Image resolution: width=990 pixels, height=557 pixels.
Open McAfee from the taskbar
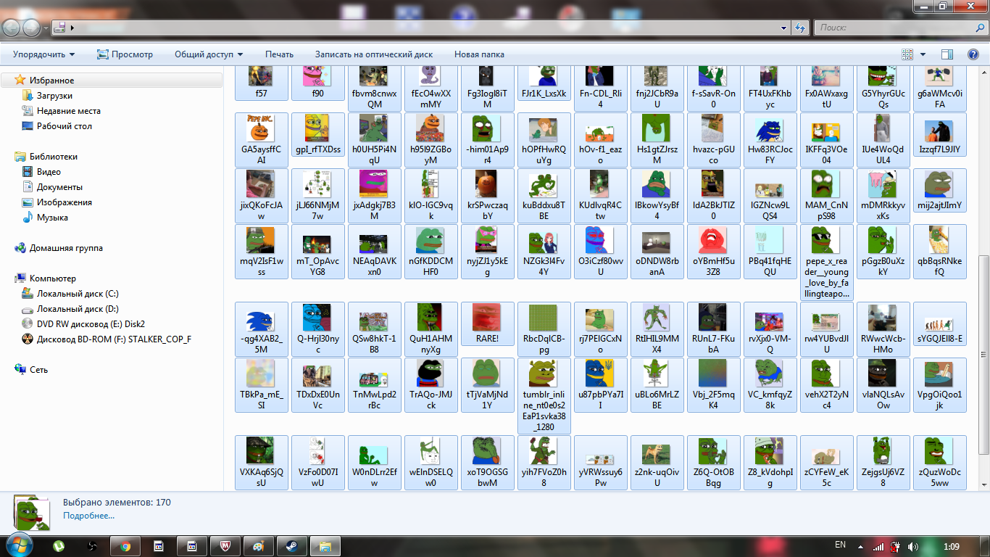tap(225, 545)
